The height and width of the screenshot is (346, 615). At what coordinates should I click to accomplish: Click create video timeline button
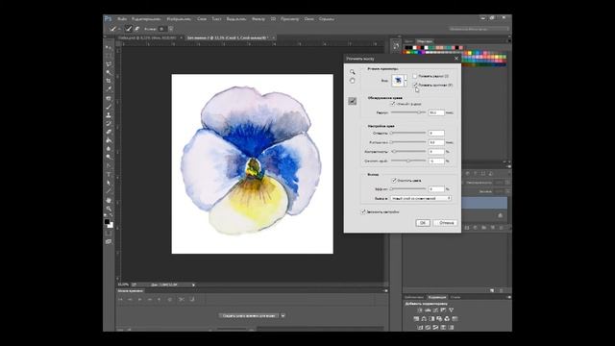click(x=249, y=315)
